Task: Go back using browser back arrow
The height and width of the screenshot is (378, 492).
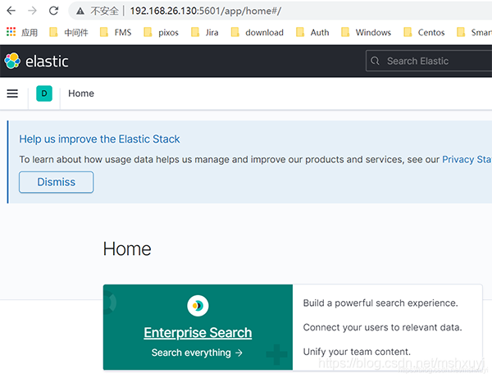Action: (x=11, y=11)
